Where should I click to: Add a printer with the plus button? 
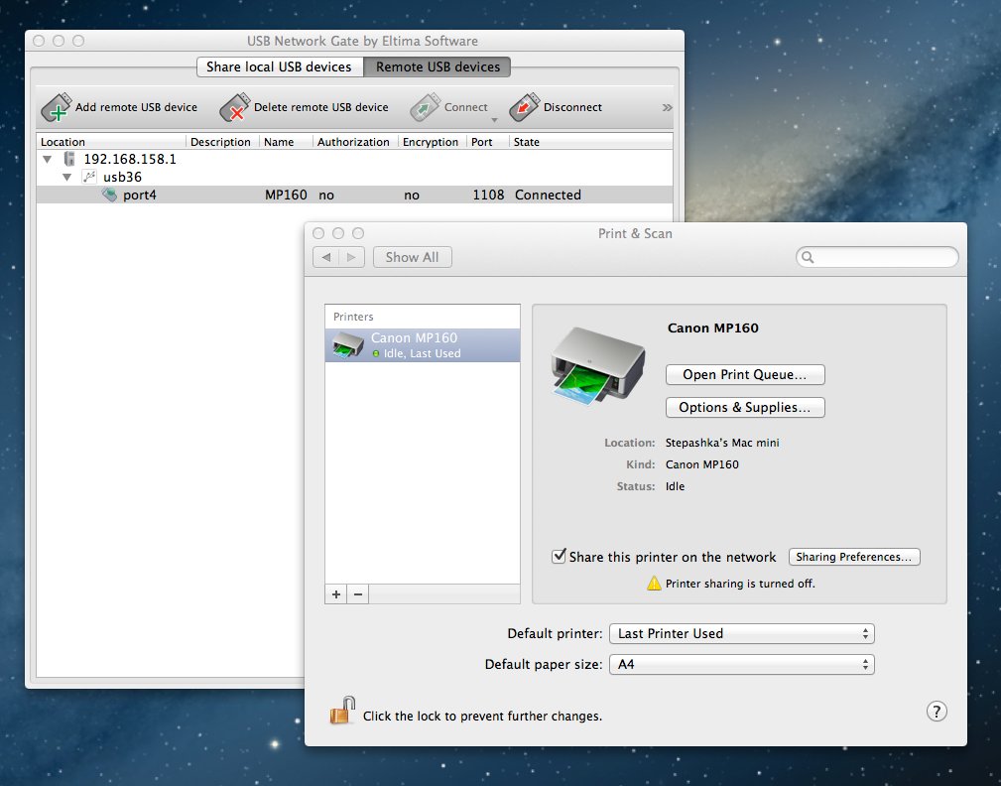tap(336, 594)
